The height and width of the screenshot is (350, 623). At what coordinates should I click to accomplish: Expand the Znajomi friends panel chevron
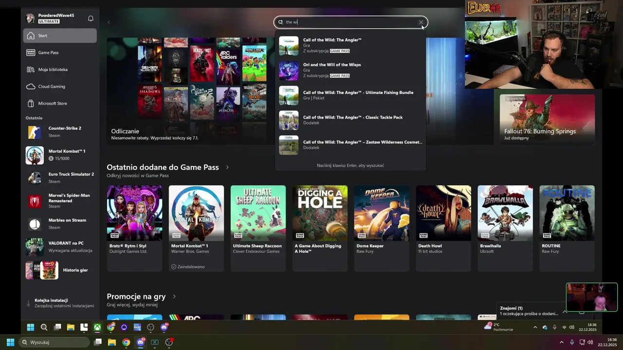pyautogui.click(x=565, y=311)
